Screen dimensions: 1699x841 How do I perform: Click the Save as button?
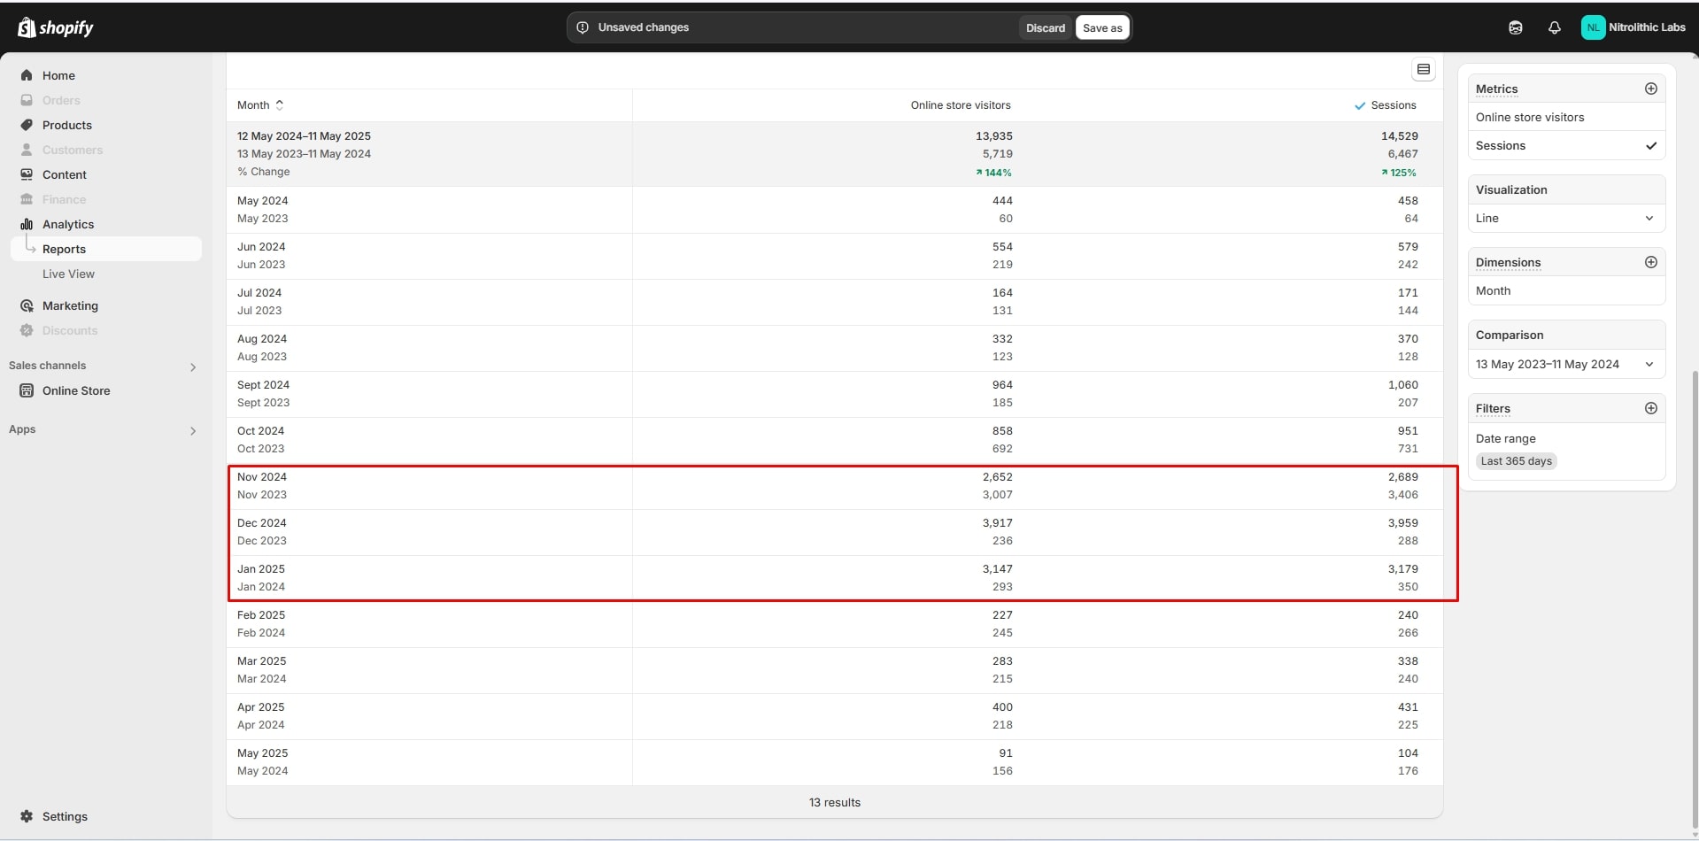1101,27
